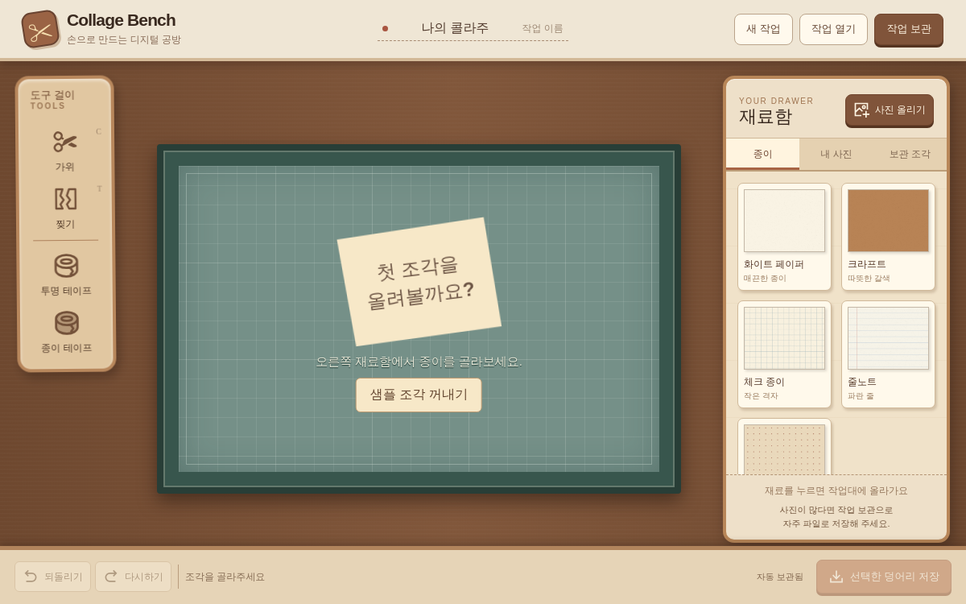Click the 작업 보관 button
The image size is (966, 604).
(x=909, y=29)
